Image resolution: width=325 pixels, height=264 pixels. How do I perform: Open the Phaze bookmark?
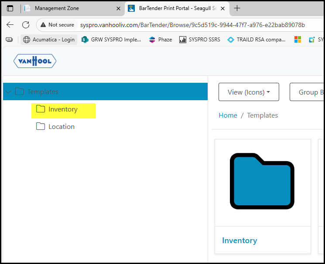pos(160,40)
